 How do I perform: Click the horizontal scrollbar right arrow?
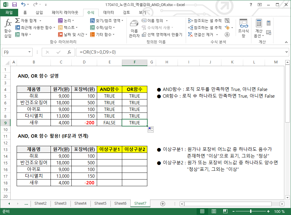(282, 204)
